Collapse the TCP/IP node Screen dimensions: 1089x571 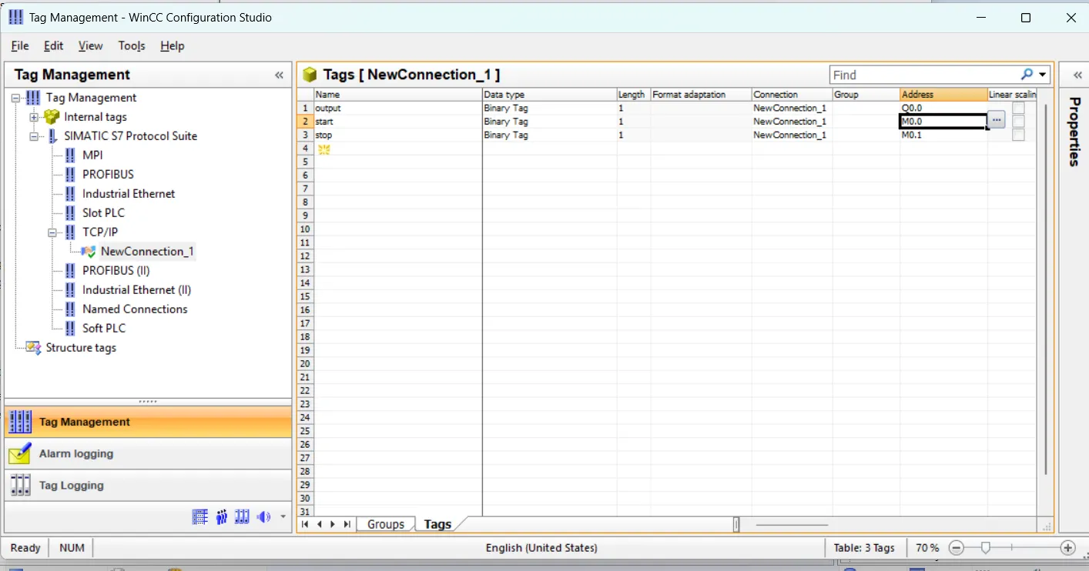pos(52,232)
